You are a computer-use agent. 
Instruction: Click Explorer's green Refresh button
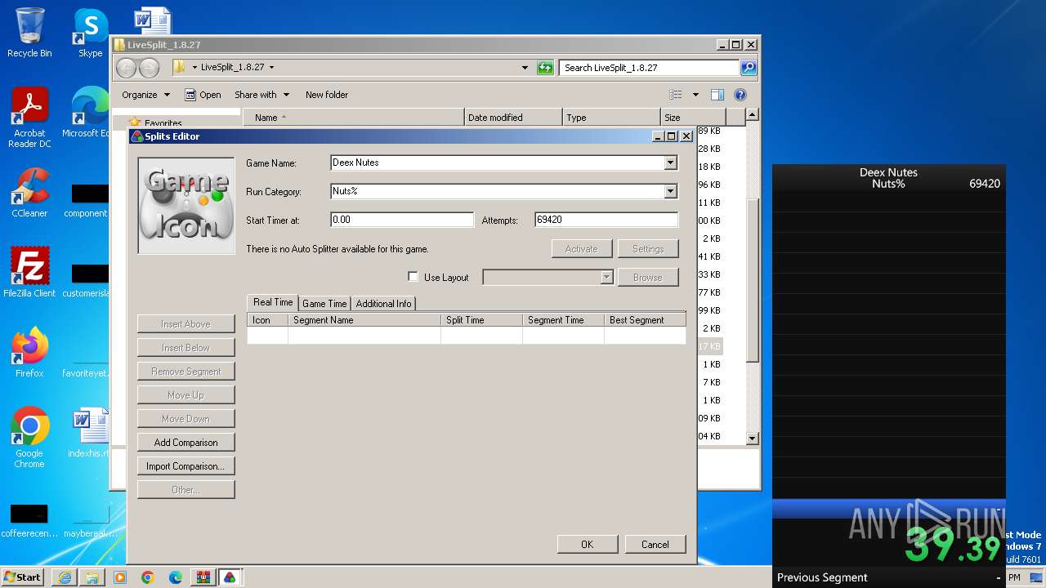tap(545, 68)
